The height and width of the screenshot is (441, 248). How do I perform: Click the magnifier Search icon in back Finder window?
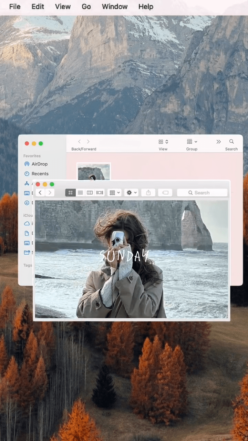click(x=231, y=142)
